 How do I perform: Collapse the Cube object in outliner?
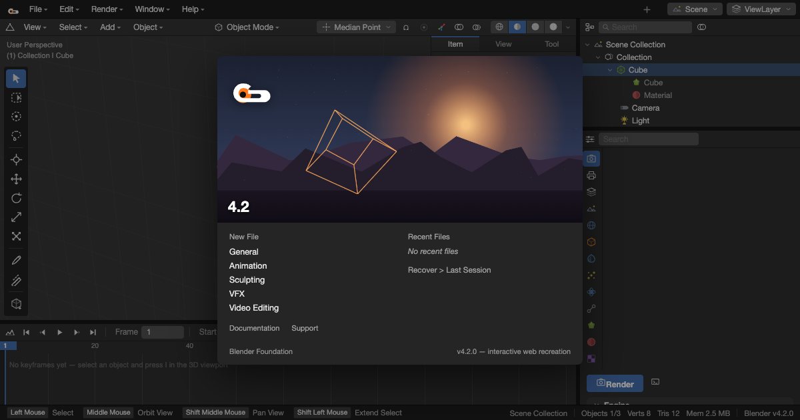point(610,70)
